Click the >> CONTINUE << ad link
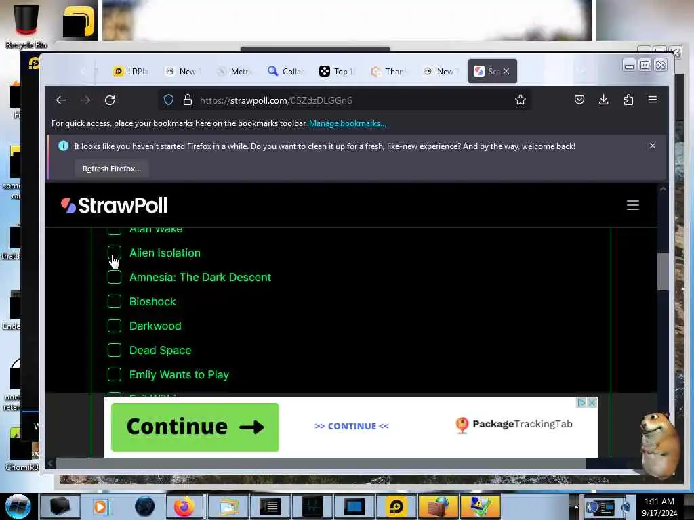694x520 pixels. click(x=352, y=426)
